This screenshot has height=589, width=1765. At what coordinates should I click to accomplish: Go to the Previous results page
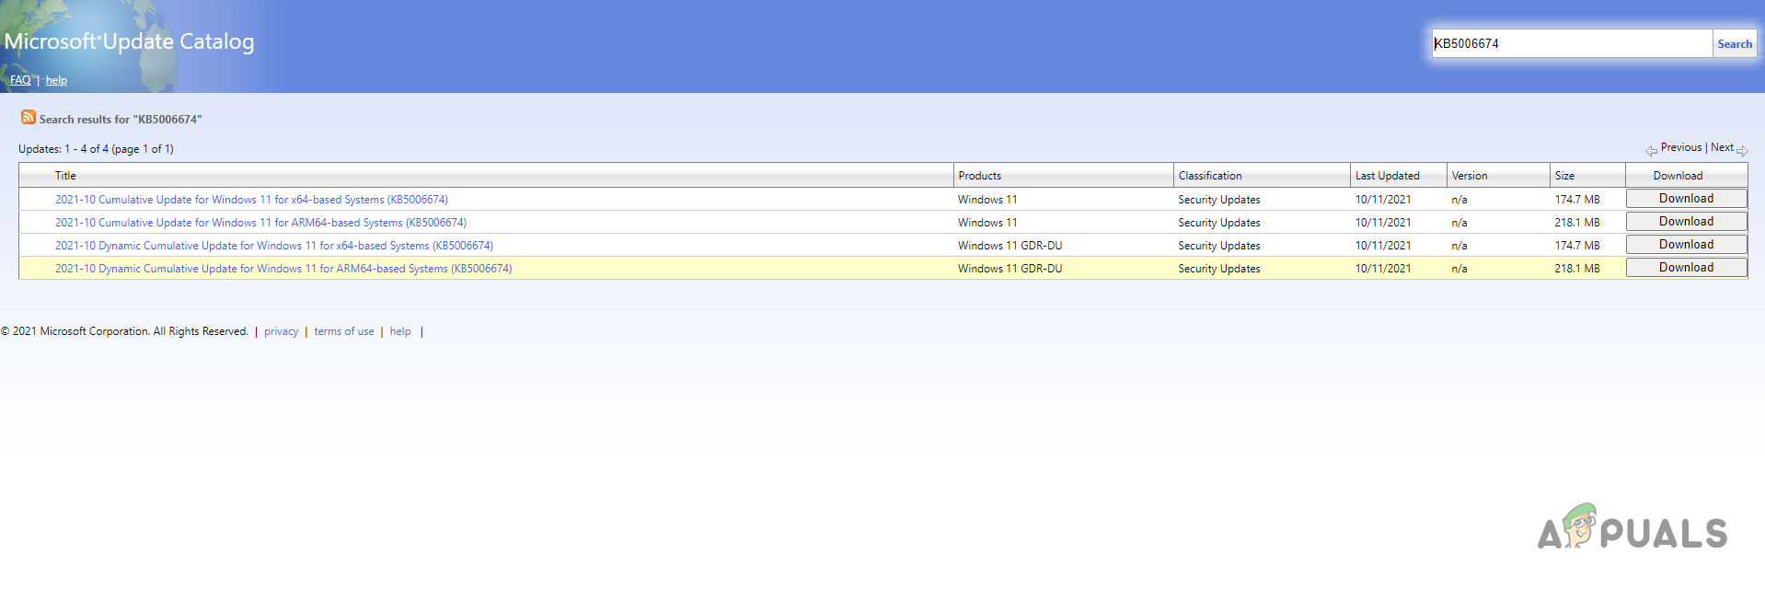(1681, 147)
